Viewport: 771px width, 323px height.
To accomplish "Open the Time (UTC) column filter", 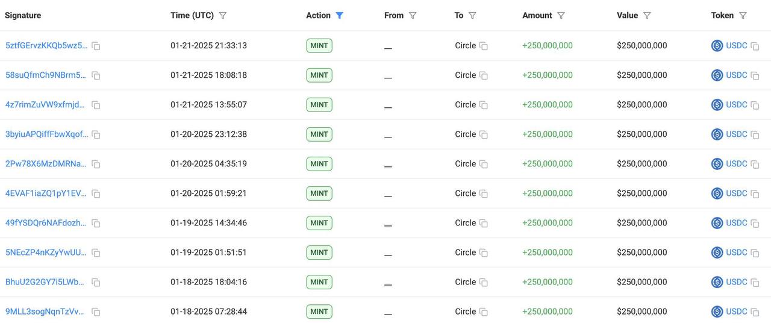I will 223,16.
